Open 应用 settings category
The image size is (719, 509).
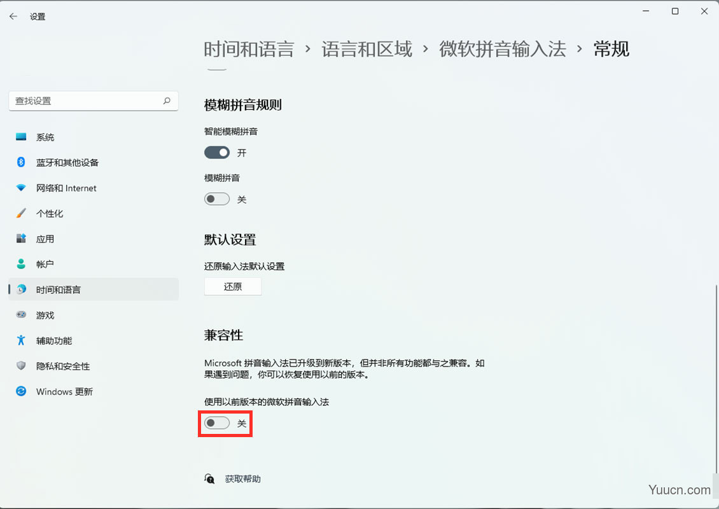point(94,239)
